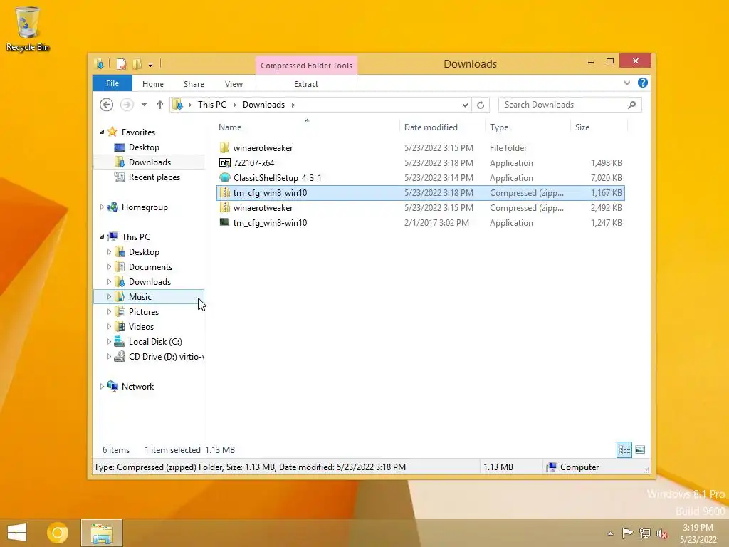729x547 pixels.
Task: Collapse the This PC tree node
Action: (x=102, y=236)
